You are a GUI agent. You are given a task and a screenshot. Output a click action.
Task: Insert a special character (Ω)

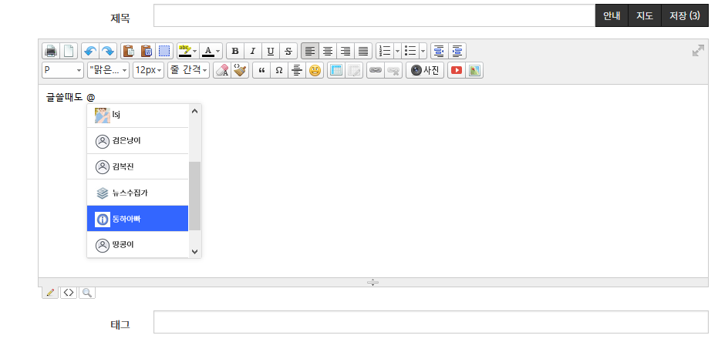click(278, 70)
